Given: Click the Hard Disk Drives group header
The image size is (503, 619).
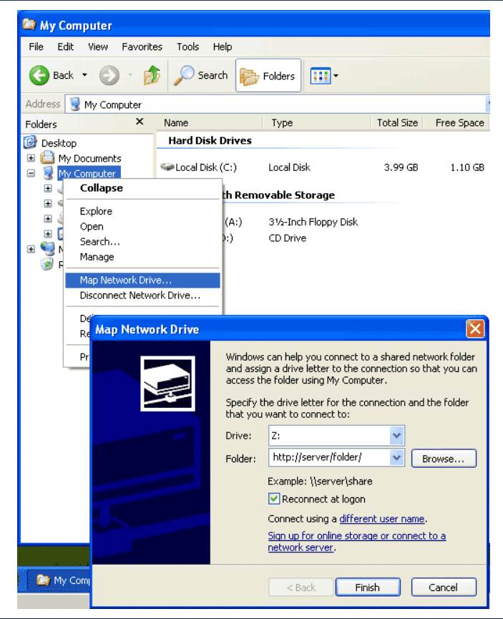Looking at the screenshot, I should point(210,140).
